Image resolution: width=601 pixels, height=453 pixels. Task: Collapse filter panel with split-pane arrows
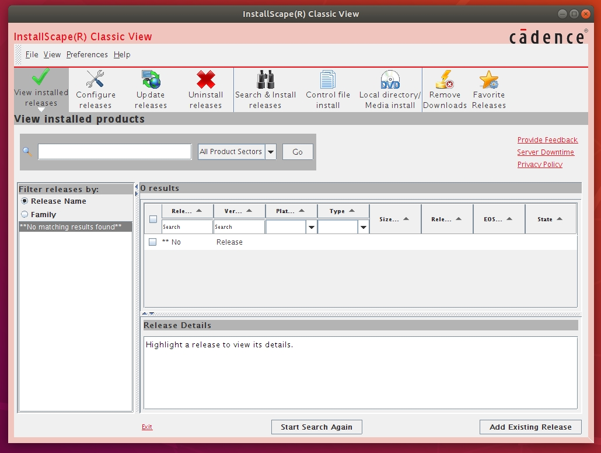136,190
